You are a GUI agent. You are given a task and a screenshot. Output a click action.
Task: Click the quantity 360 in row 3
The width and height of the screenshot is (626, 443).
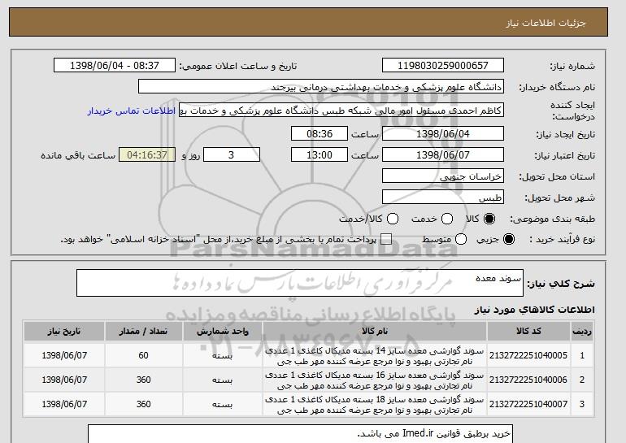click(x=143, y=404)
